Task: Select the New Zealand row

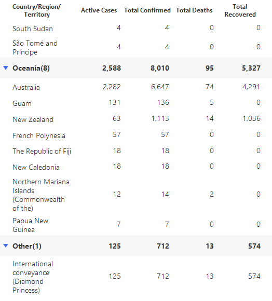Action: pyautogui.click(x=136, y=119)
